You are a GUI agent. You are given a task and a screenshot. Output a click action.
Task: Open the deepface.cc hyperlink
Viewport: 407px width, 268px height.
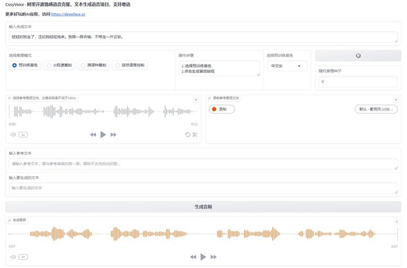pyautogui.click(x=68, y=14)
